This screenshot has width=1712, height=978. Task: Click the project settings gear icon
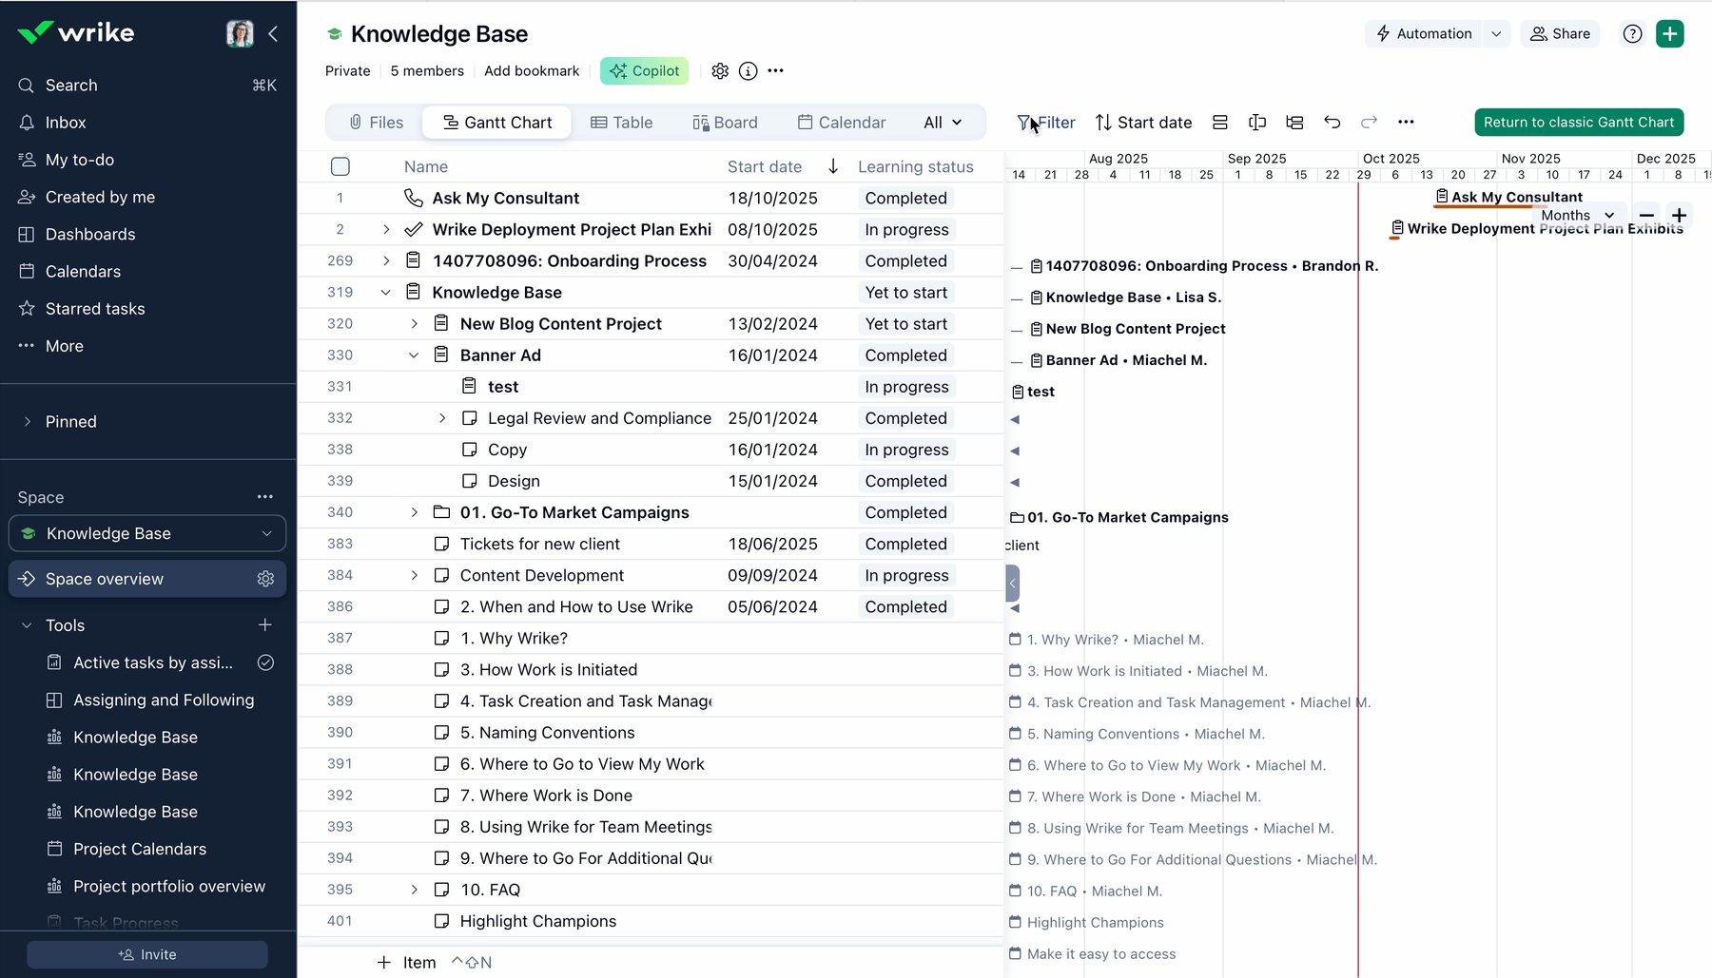[x=720, y=70]
